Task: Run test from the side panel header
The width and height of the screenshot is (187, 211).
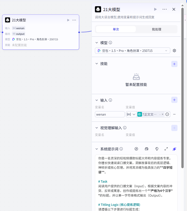Action: (155, 9)
